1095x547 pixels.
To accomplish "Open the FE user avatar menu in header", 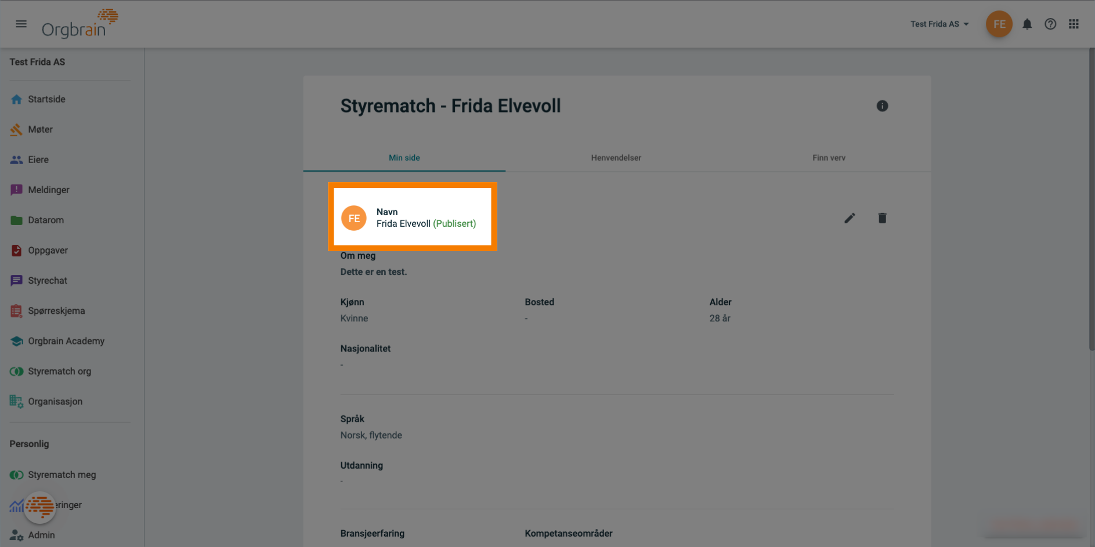I will pyautogui.click(x=999, y=24).
